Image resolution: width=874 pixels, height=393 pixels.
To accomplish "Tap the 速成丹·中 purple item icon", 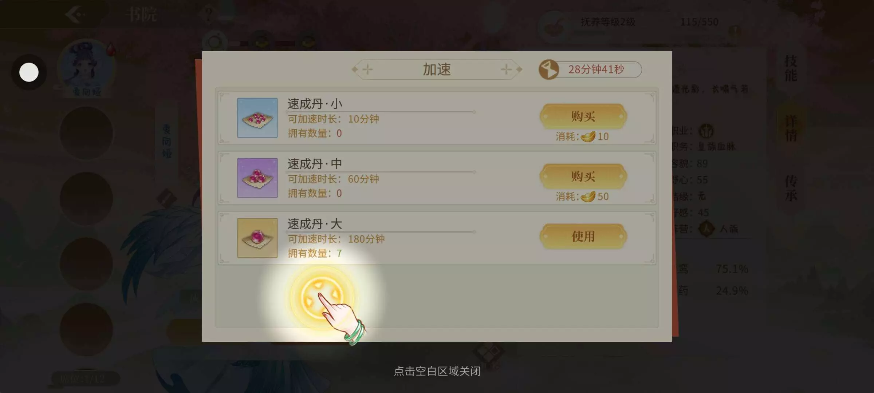I will (257, 178).
